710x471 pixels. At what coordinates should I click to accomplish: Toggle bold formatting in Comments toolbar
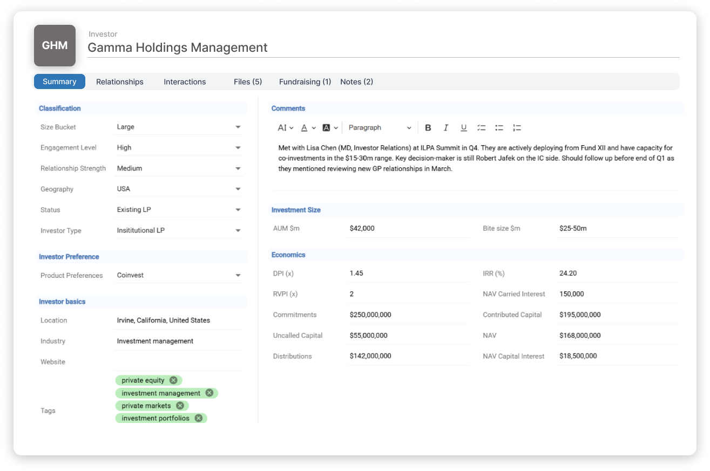[x=428, y=128]
